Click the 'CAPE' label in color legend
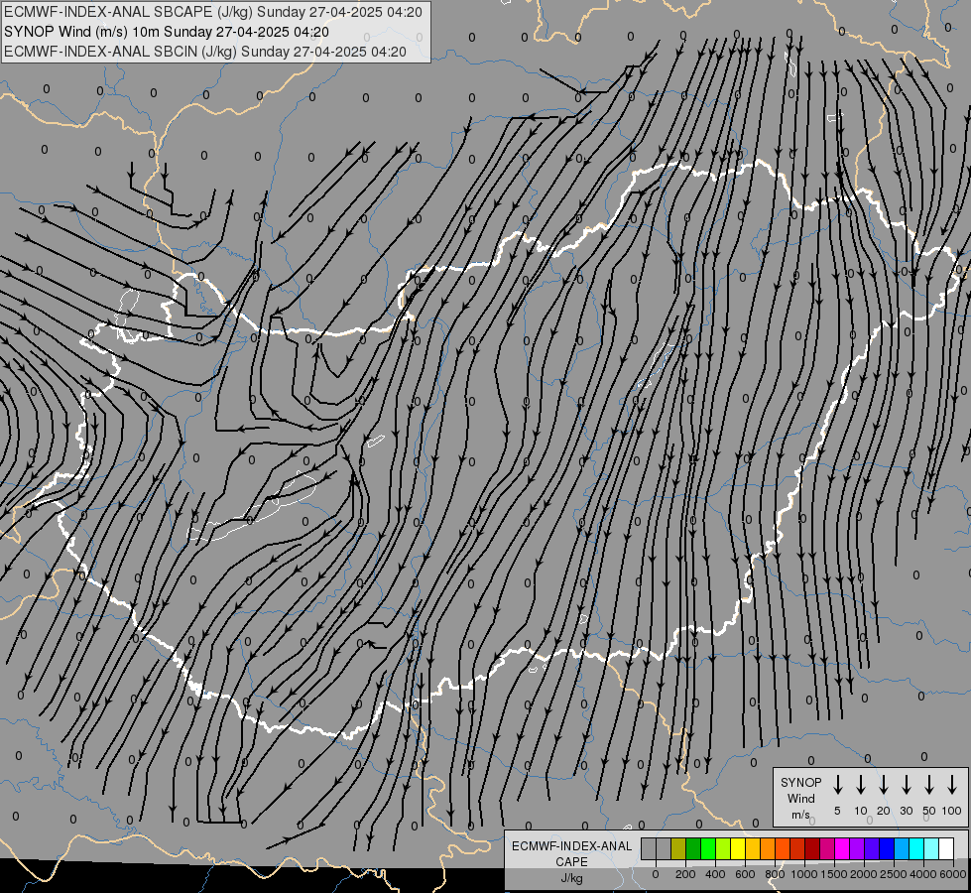Image resolution: width=971 pixels, height=893 pixels. [571, 862]
